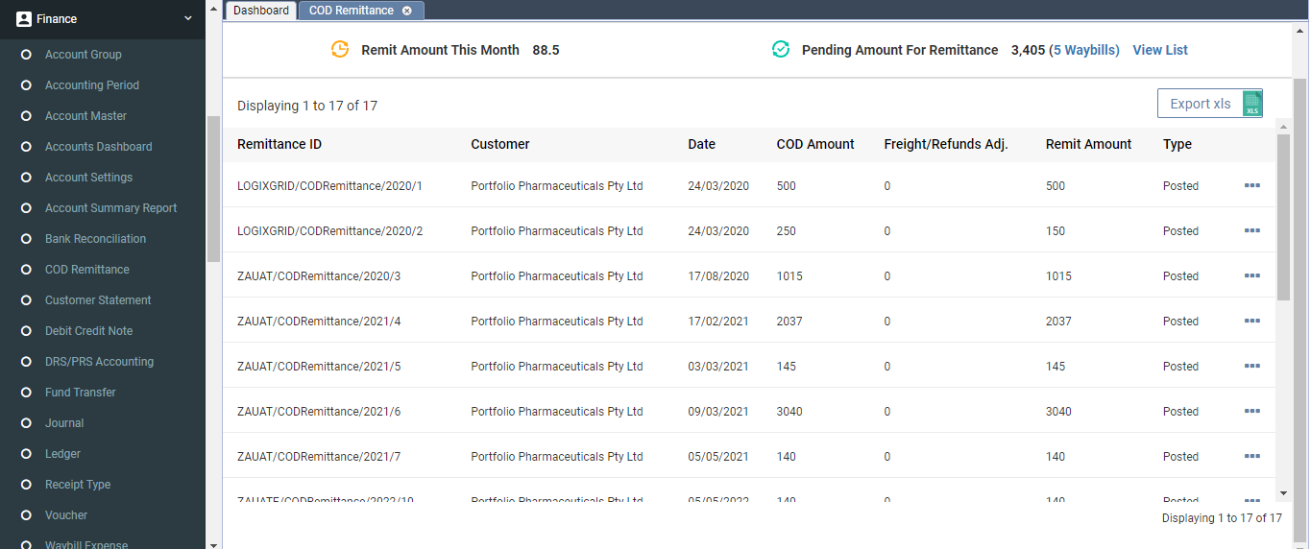Sort by COD Amount column header
This screenshot has height=549, width=1311.
[815, 144]
